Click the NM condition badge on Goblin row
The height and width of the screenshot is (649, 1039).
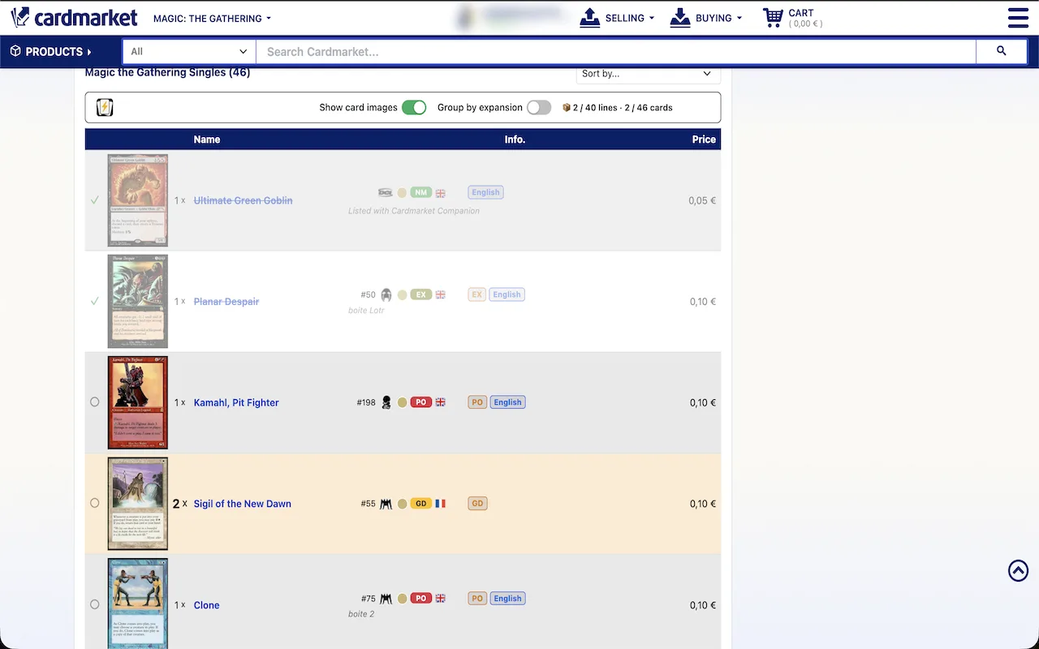420,192
